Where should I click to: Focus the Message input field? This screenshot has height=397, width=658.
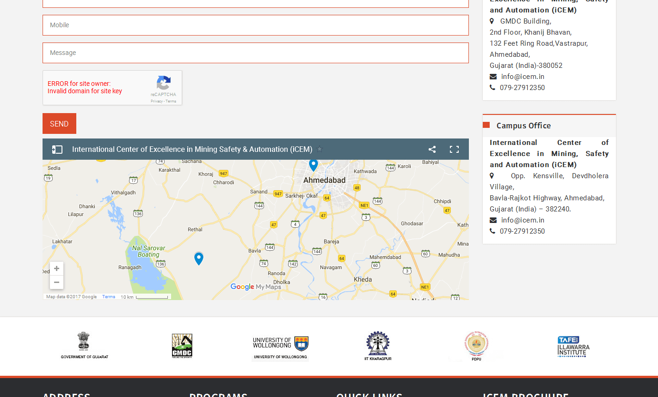click(256, 53)
